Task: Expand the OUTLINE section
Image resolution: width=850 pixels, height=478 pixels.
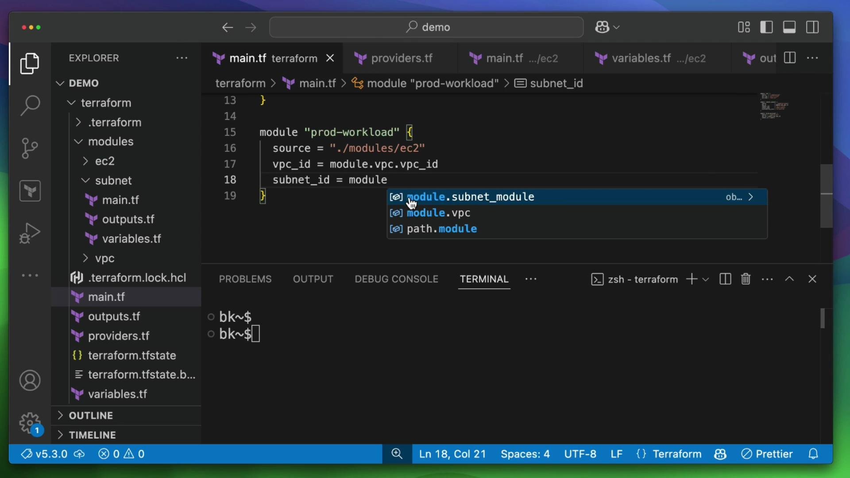Action: click(x=126, y=416)
